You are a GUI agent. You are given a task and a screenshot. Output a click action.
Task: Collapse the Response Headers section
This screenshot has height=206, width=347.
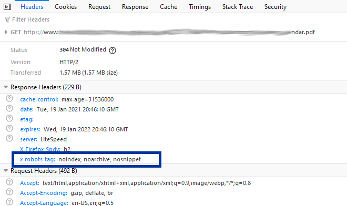[6, 87]
